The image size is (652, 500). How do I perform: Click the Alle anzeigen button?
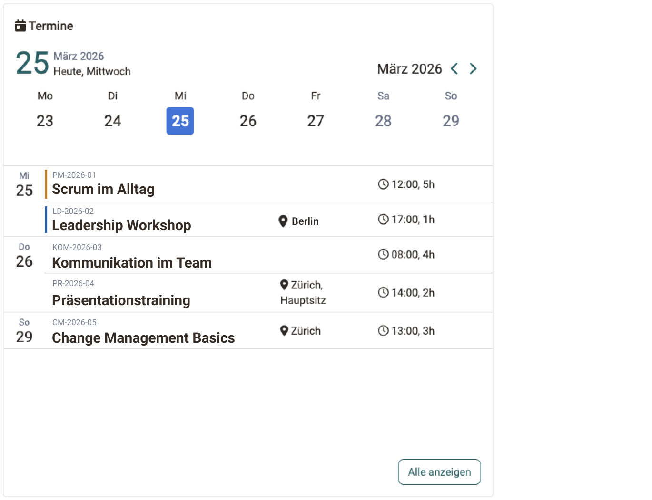439,471
